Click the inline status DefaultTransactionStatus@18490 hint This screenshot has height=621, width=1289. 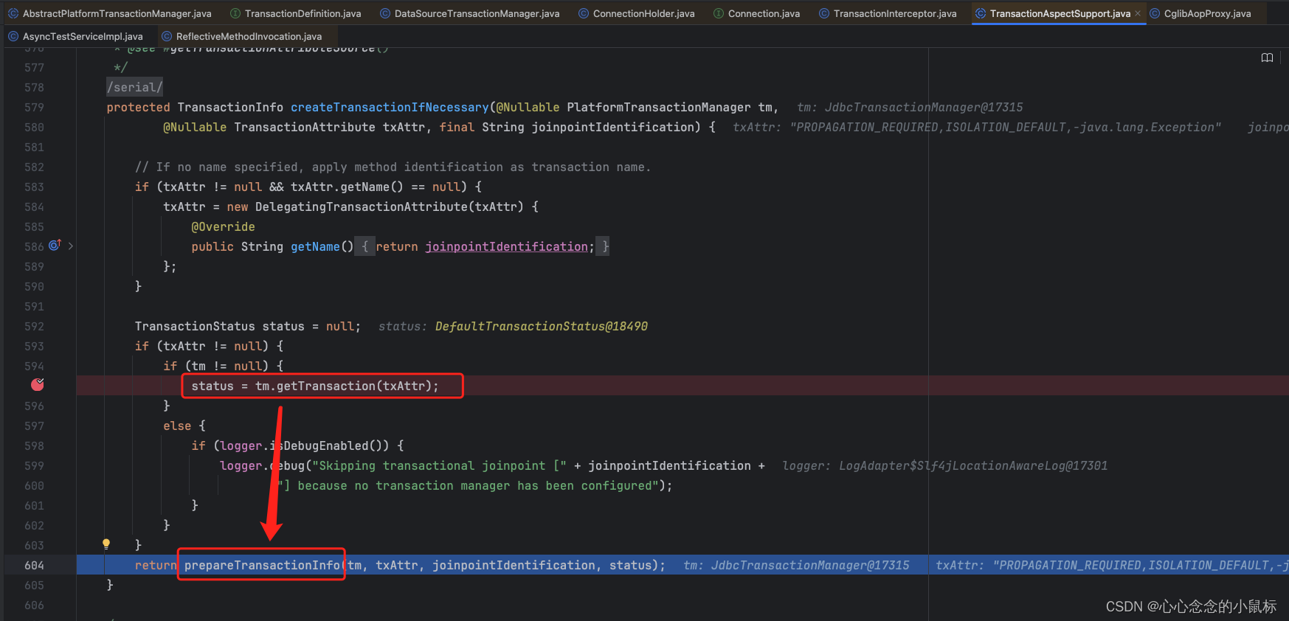click(513, 326)
